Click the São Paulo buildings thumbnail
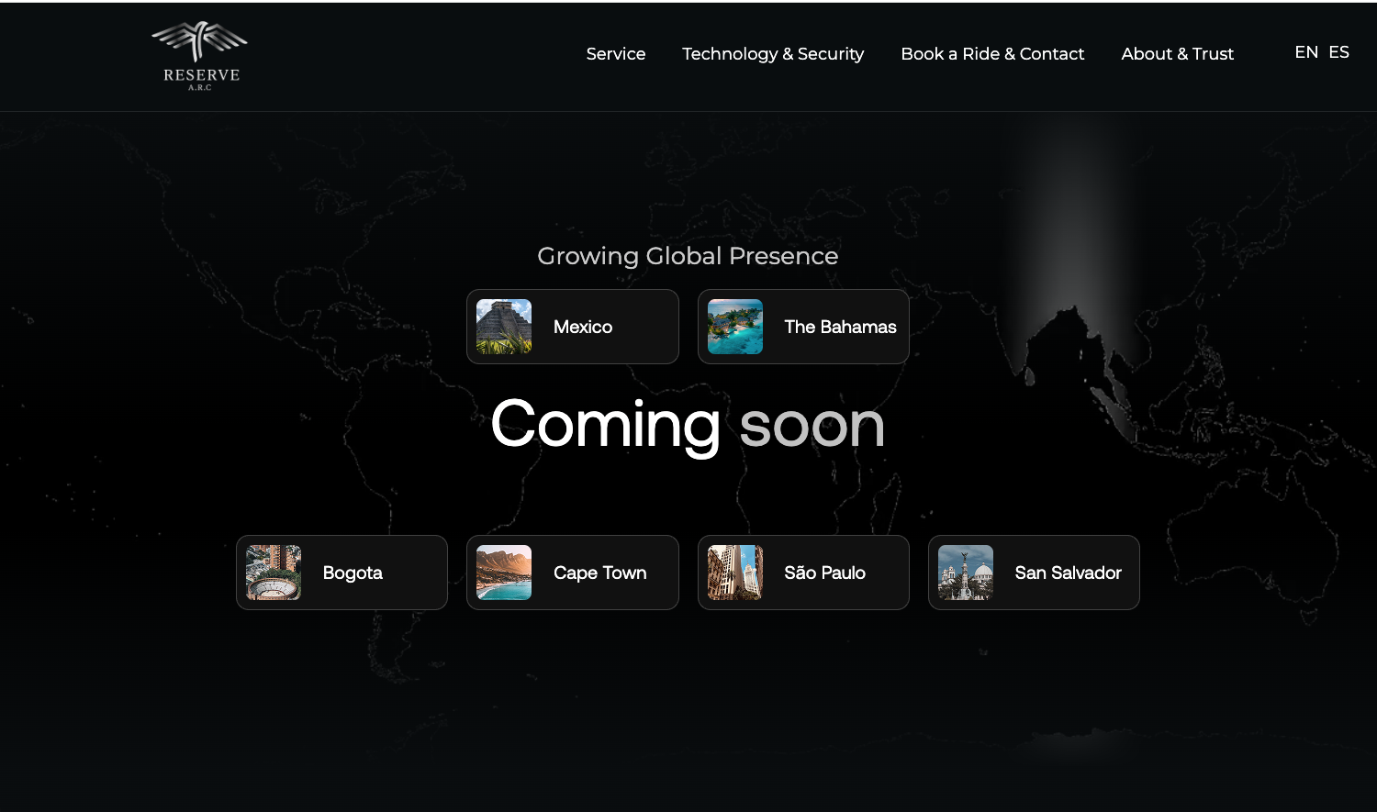1377x812 pixels. pyautogui.click(x=734, y=573)
